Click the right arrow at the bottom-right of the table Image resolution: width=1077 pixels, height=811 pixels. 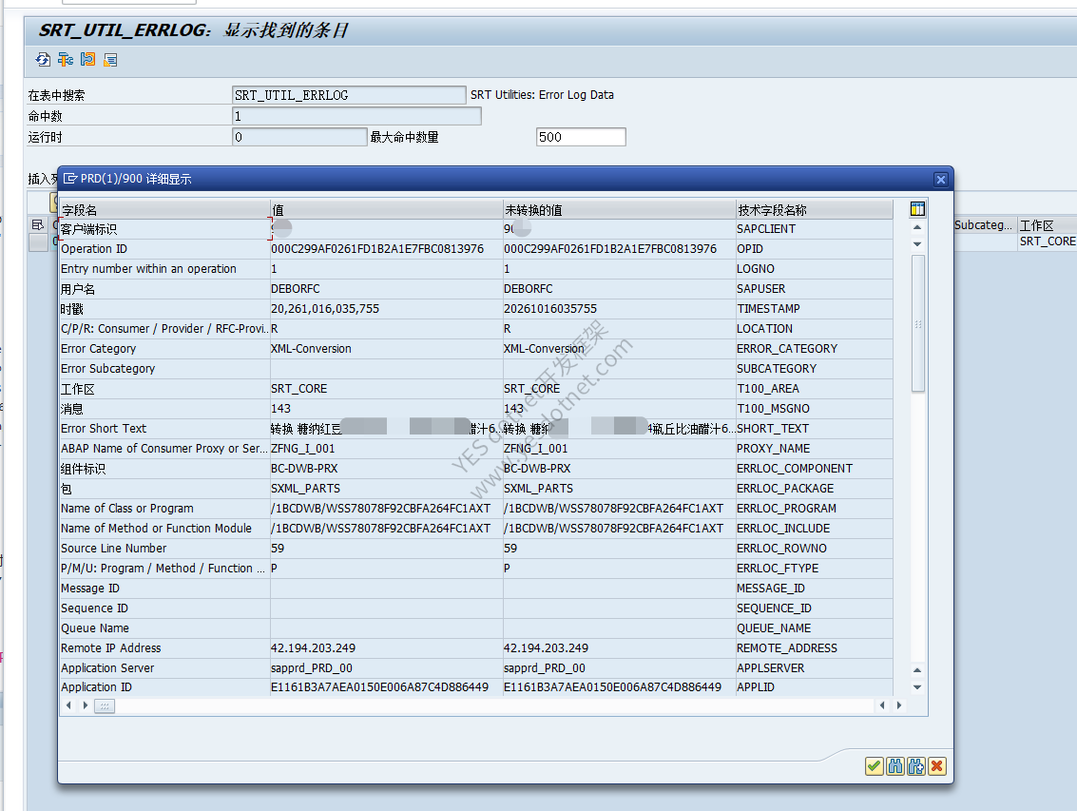point(899,705)
